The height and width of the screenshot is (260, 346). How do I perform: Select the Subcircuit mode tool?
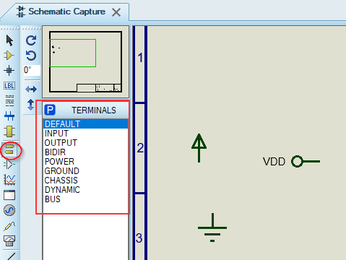point(9,131)
